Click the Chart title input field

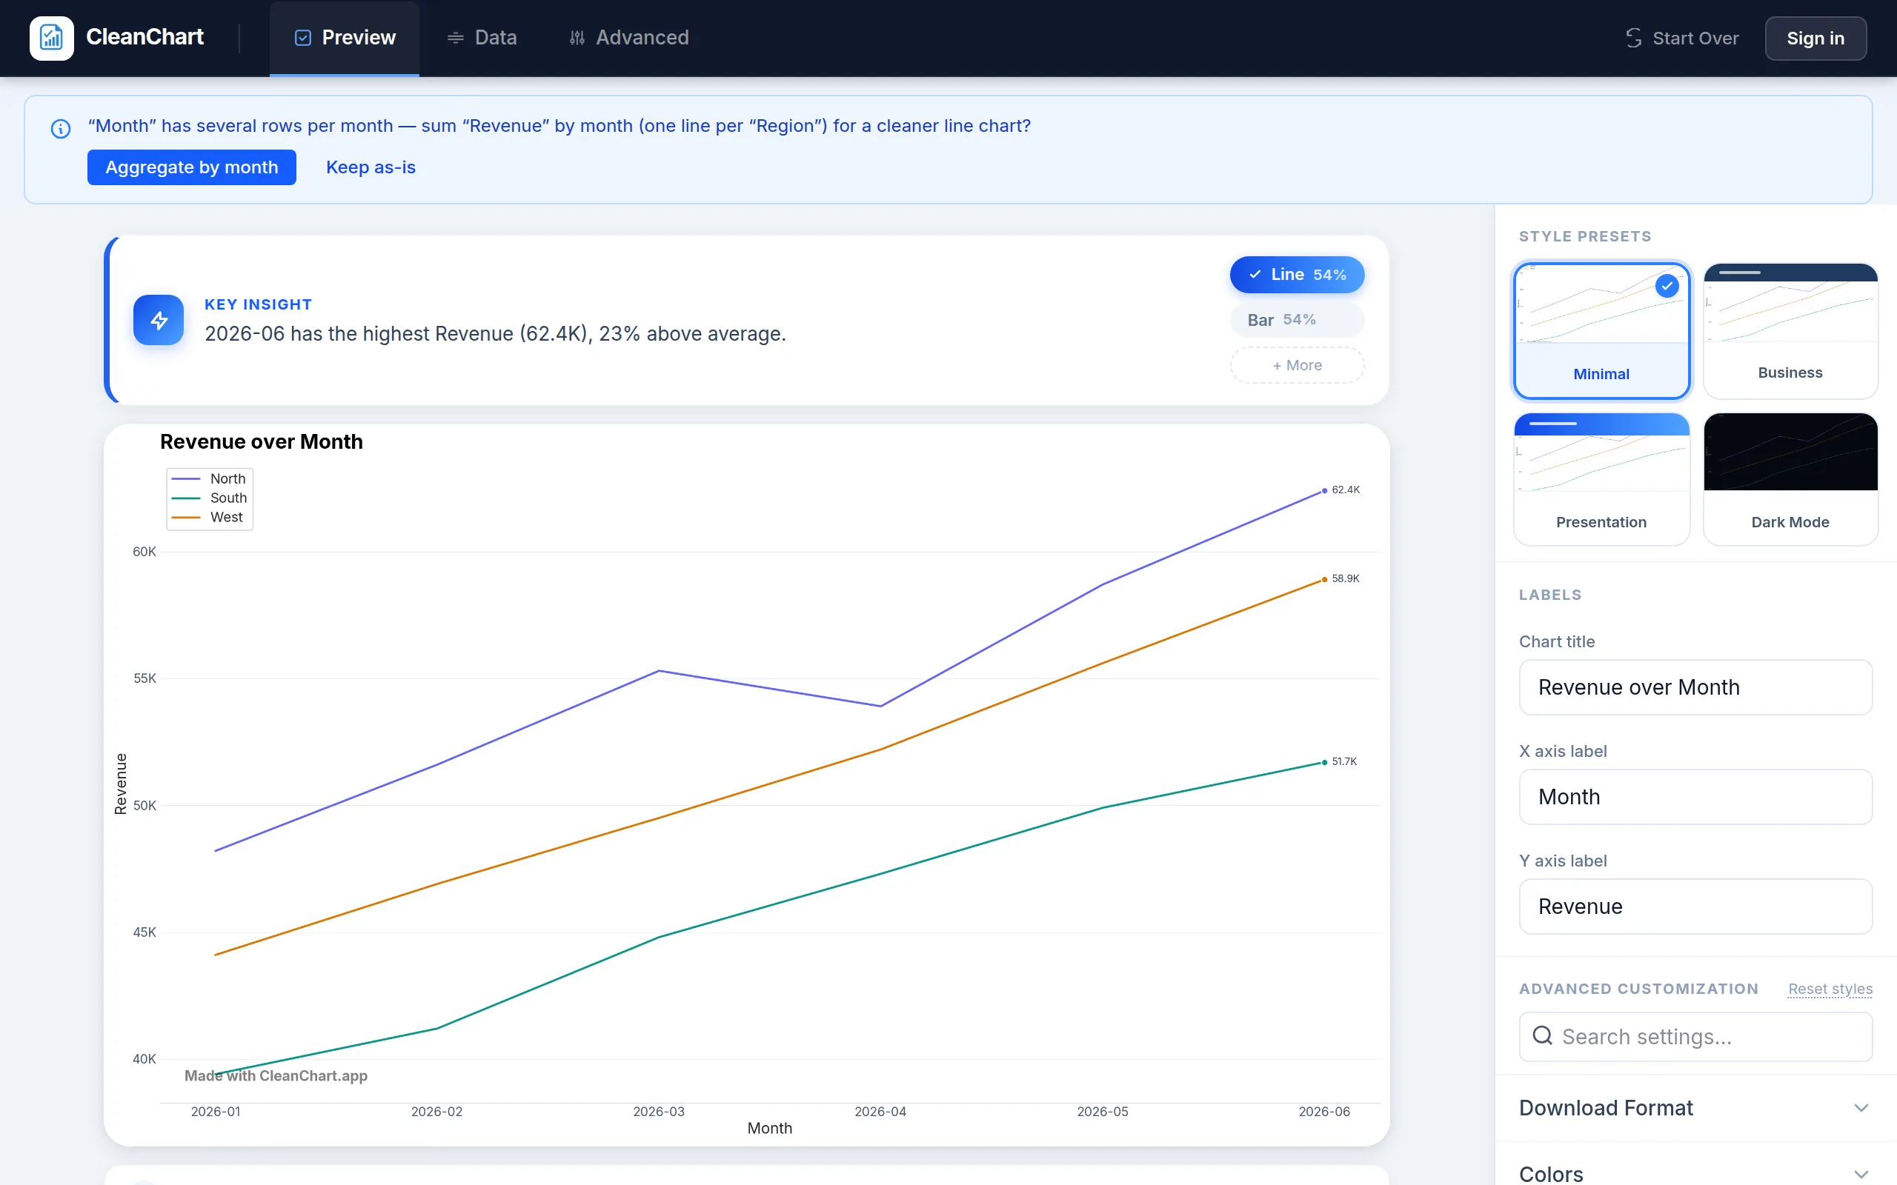click(x=1695, y=687)
